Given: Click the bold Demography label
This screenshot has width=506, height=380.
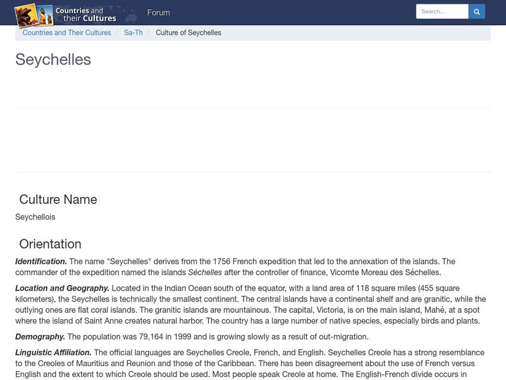Looking at the screenshot, I should click(40, 337).
